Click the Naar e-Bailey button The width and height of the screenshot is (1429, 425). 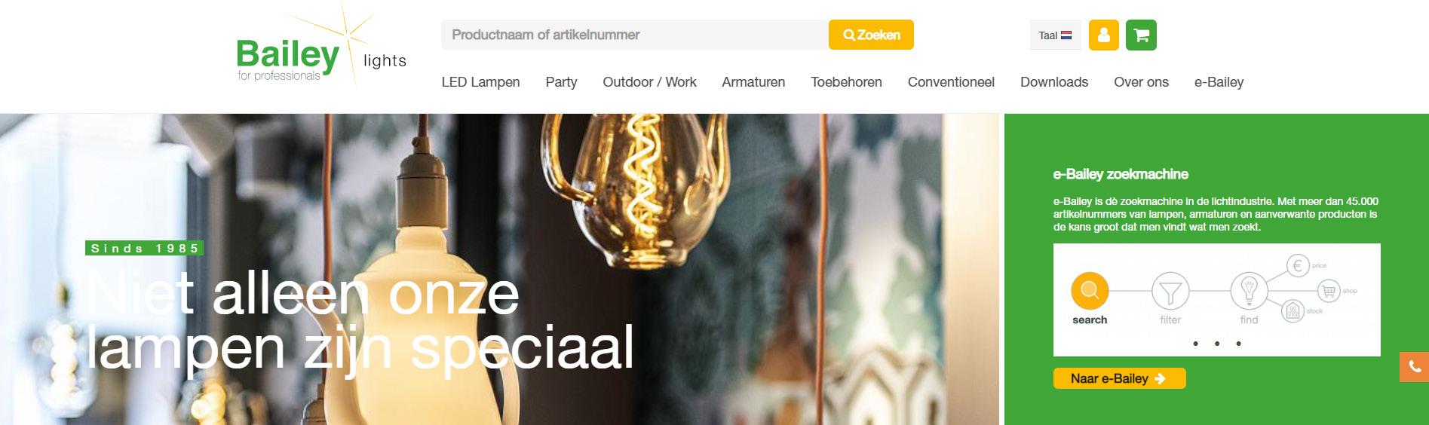pos(1119,378)
